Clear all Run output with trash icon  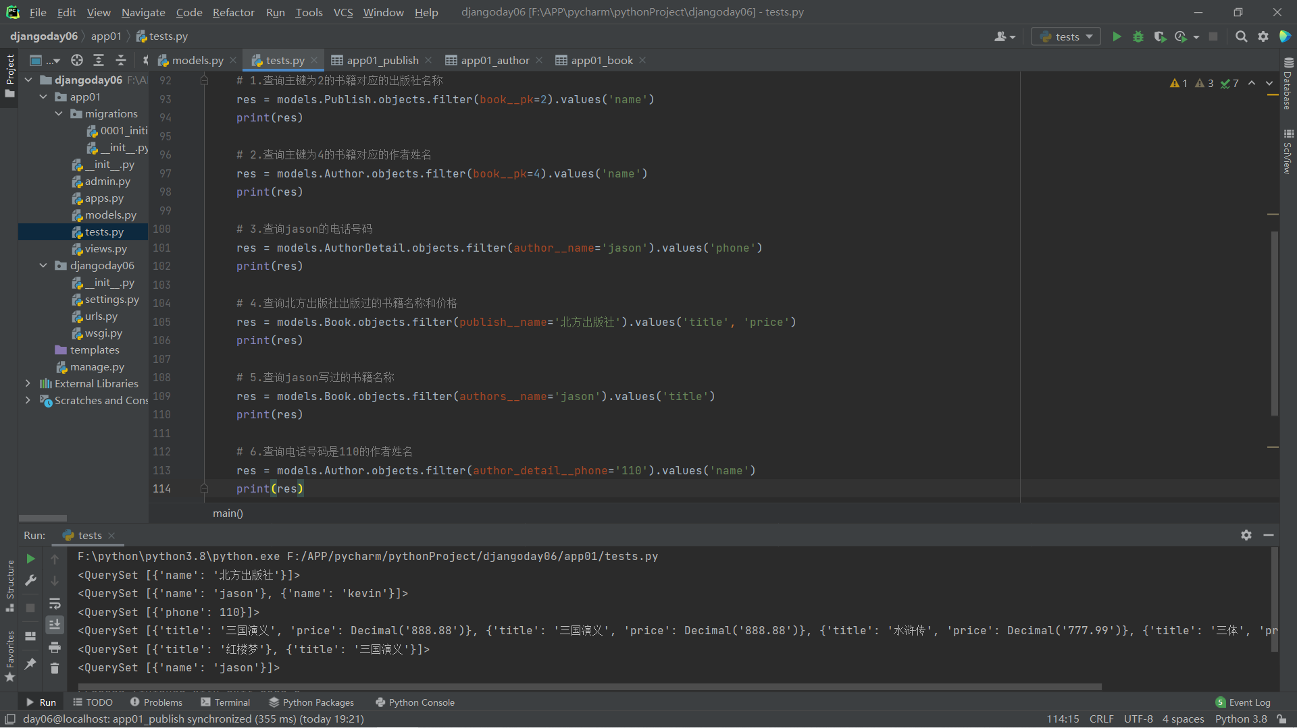pos(55,668)
